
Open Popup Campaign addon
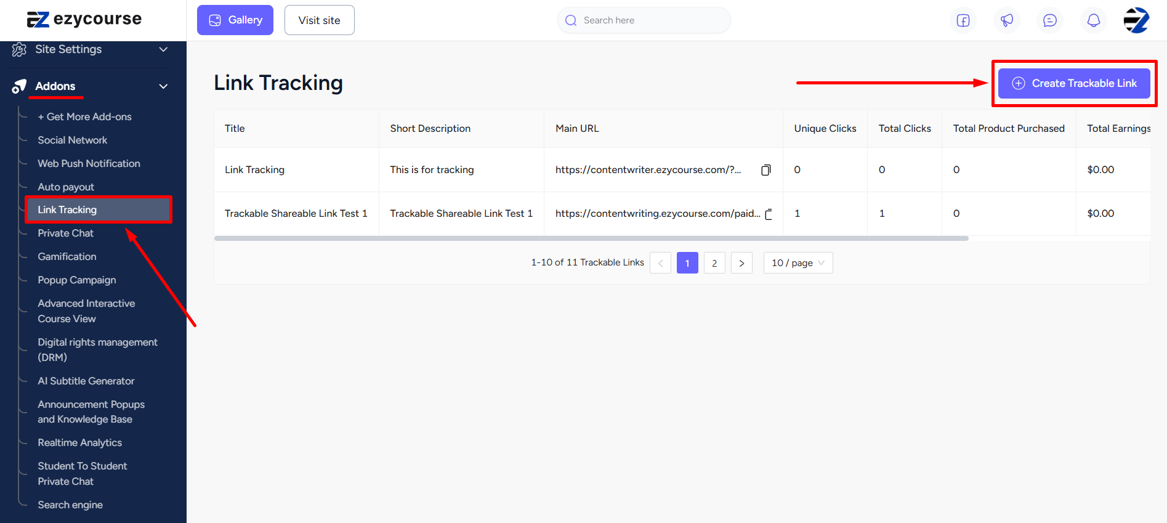tap(77, 280)
